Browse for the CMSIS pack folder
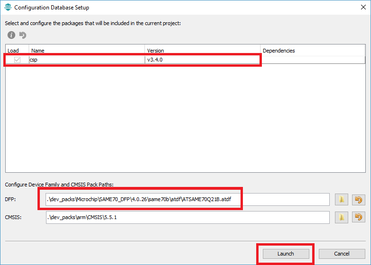Viewport: 371px width, 265px height. tap(342, 217)
